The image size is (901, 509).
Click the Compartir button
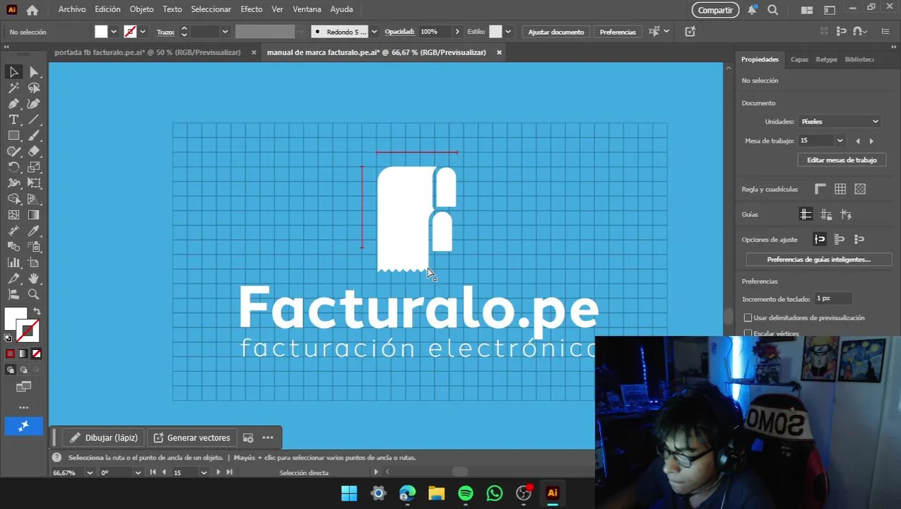715,10
